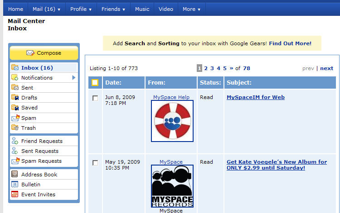The image size is (340, 213).
Task: Click the Drafts folder icon
Action: (x=15, y=97)
